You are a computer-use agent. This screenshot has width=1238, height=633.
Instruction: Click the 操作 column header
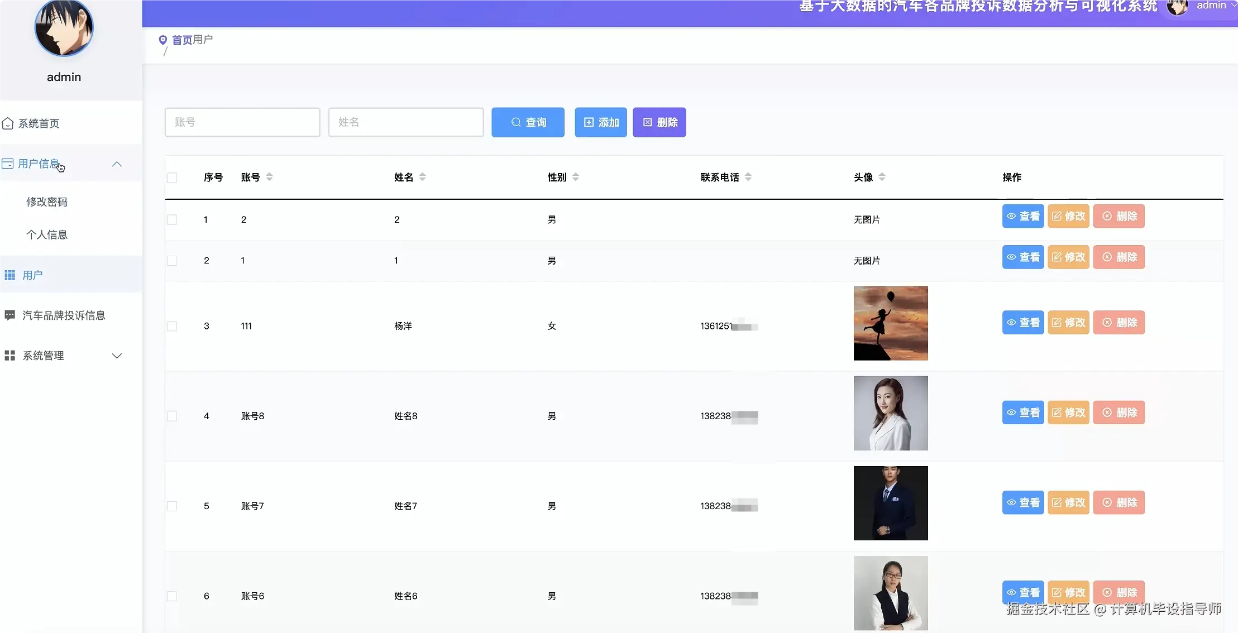point(1012,178)
